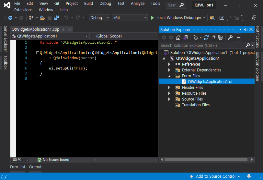Open the Extensions menu
This screenshot has width=263, height=180.
click(x=23, y=10)
